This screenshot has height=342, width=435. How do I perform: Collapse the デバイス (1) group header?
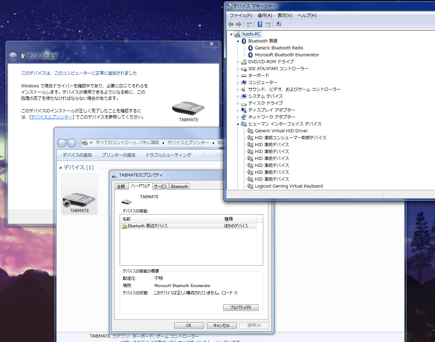click(61, 168)
